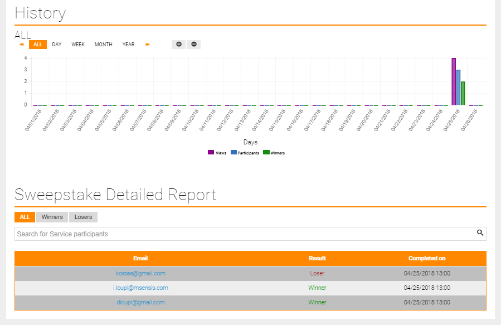Screen dimensions: 501x325
Task: Click the Days axis title
Action: 251,142
